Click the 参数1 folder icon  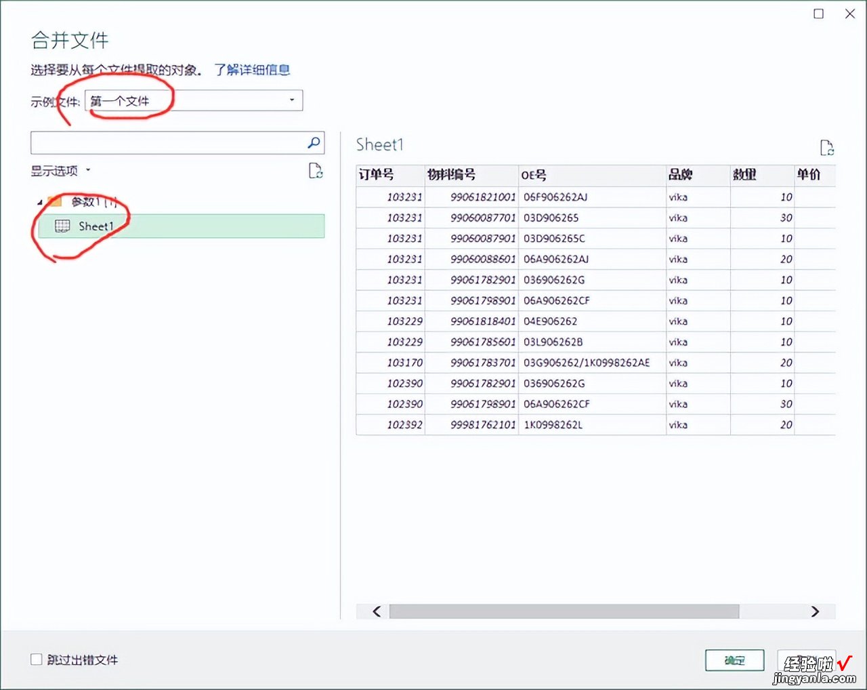(56, 201)
